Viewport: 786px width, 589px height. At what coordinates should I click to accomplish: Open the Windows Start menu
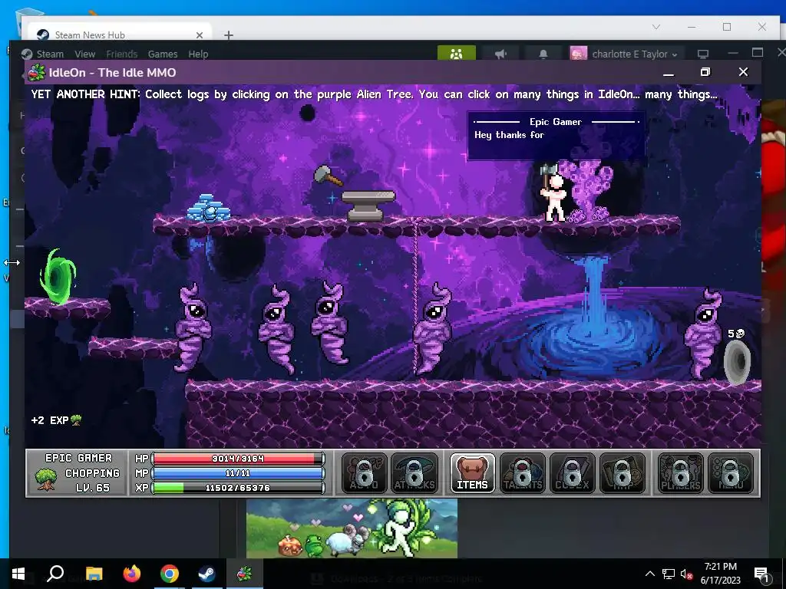point(18,574)
